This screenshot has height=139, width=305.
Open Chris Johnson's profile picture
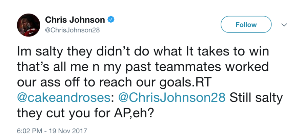click(x=28, y=25)
